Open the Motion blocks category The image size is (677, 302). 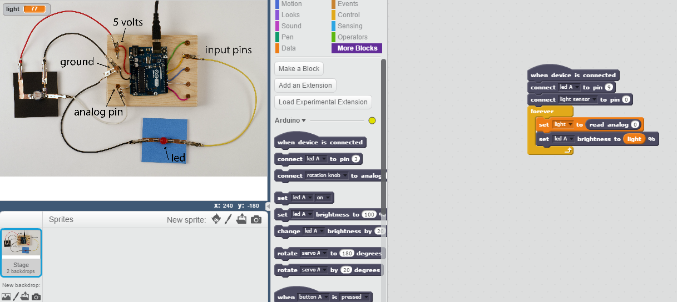[x=291, y=4]
